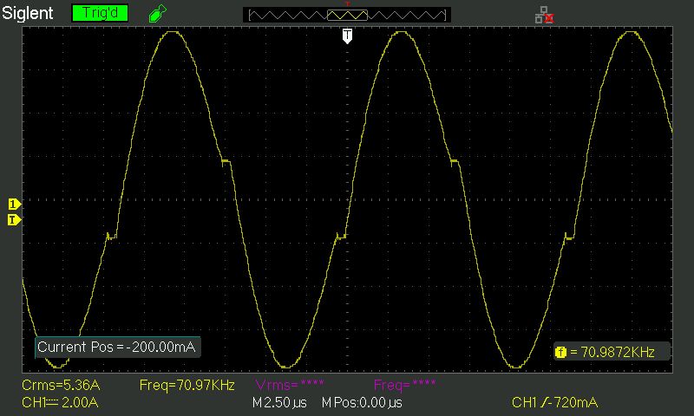Click the yellow frequency counter f icon
The image size is (694, 416).
(560, 353)
